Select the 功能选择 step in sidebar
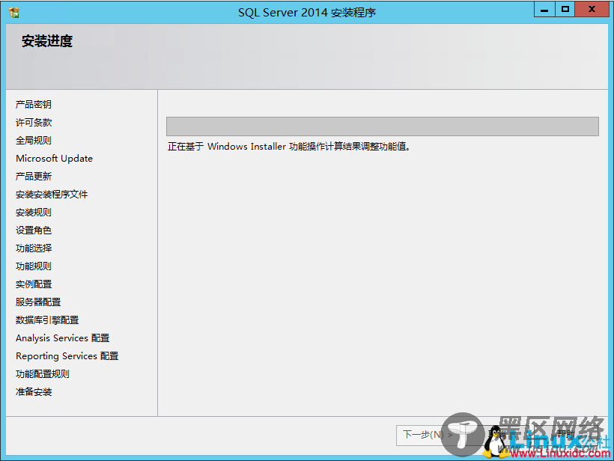The image size is (614, 461). coord(33,248)
